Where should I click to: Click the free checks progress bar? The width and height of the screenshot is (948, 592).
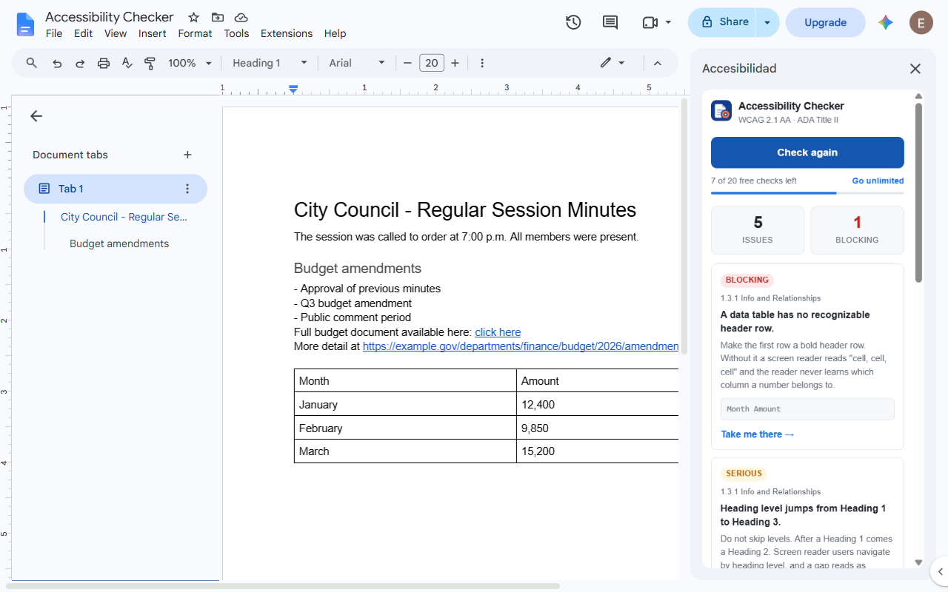[x=807, y=192]
